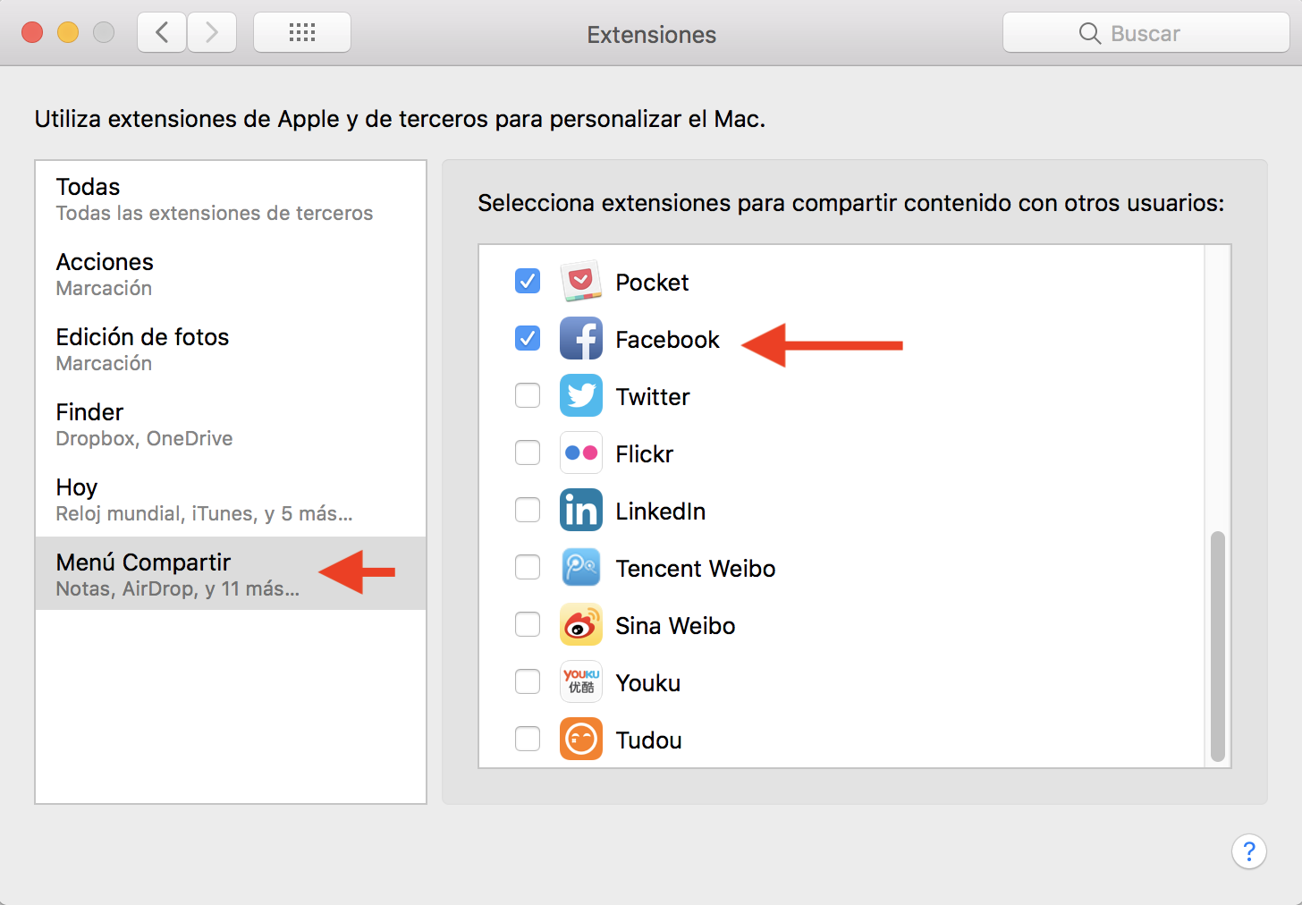Screen dimensions: 1302x905
Task: Click the extensions list scrollbar thumb
Action: click(x=1217, y=646)
